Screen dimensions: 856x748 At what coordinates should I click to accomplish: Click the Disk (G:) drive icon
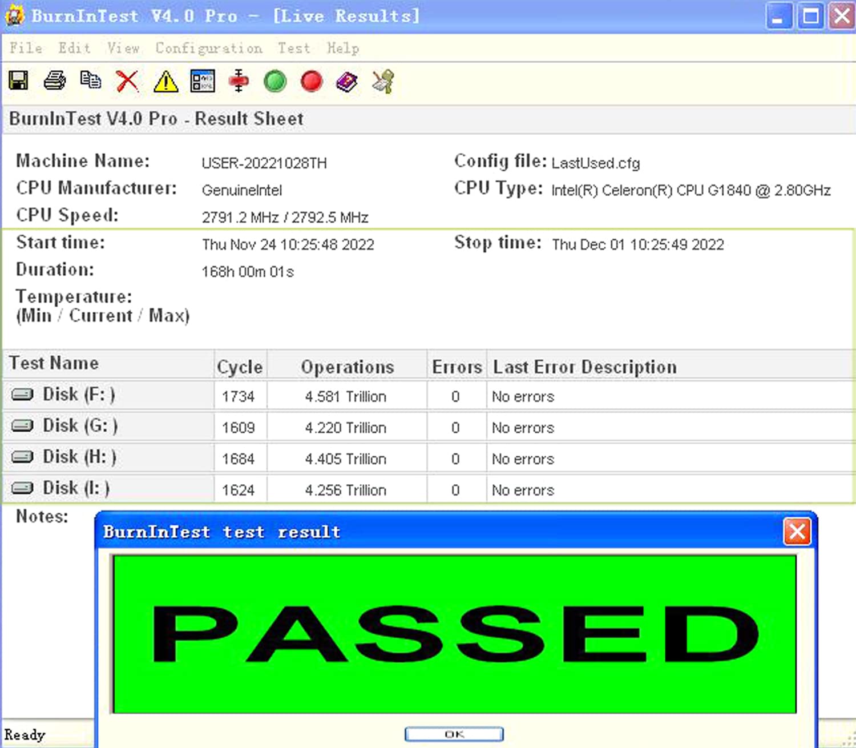(22, 426)
